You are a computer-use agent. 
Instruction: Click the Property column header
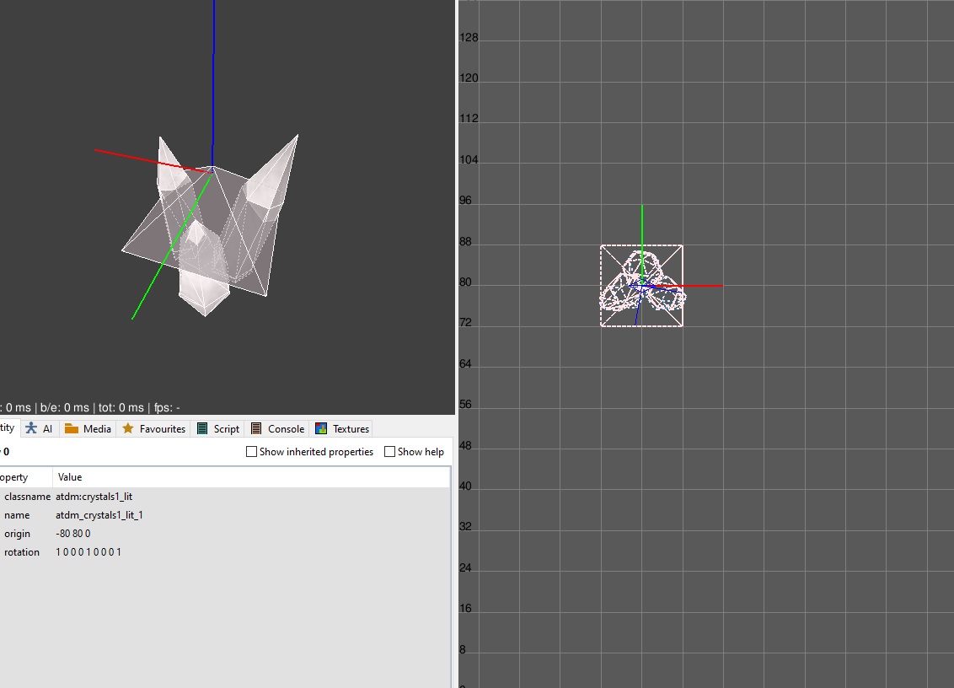[x=15, y=477]
